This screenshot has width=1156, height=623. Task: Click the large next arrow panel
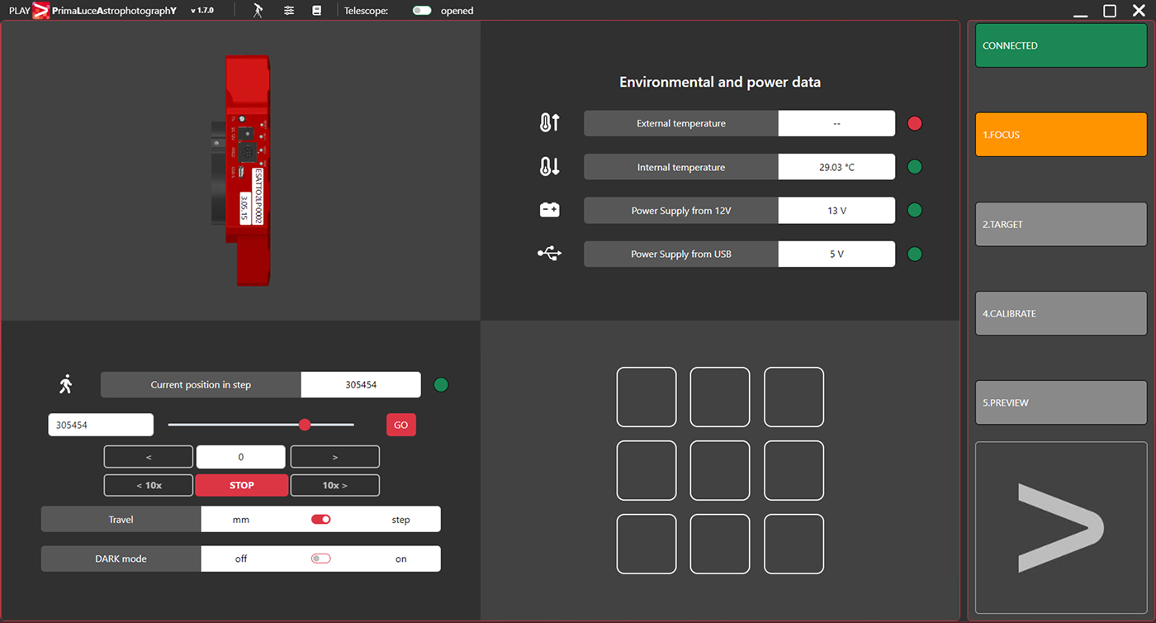click(1061, 528)
